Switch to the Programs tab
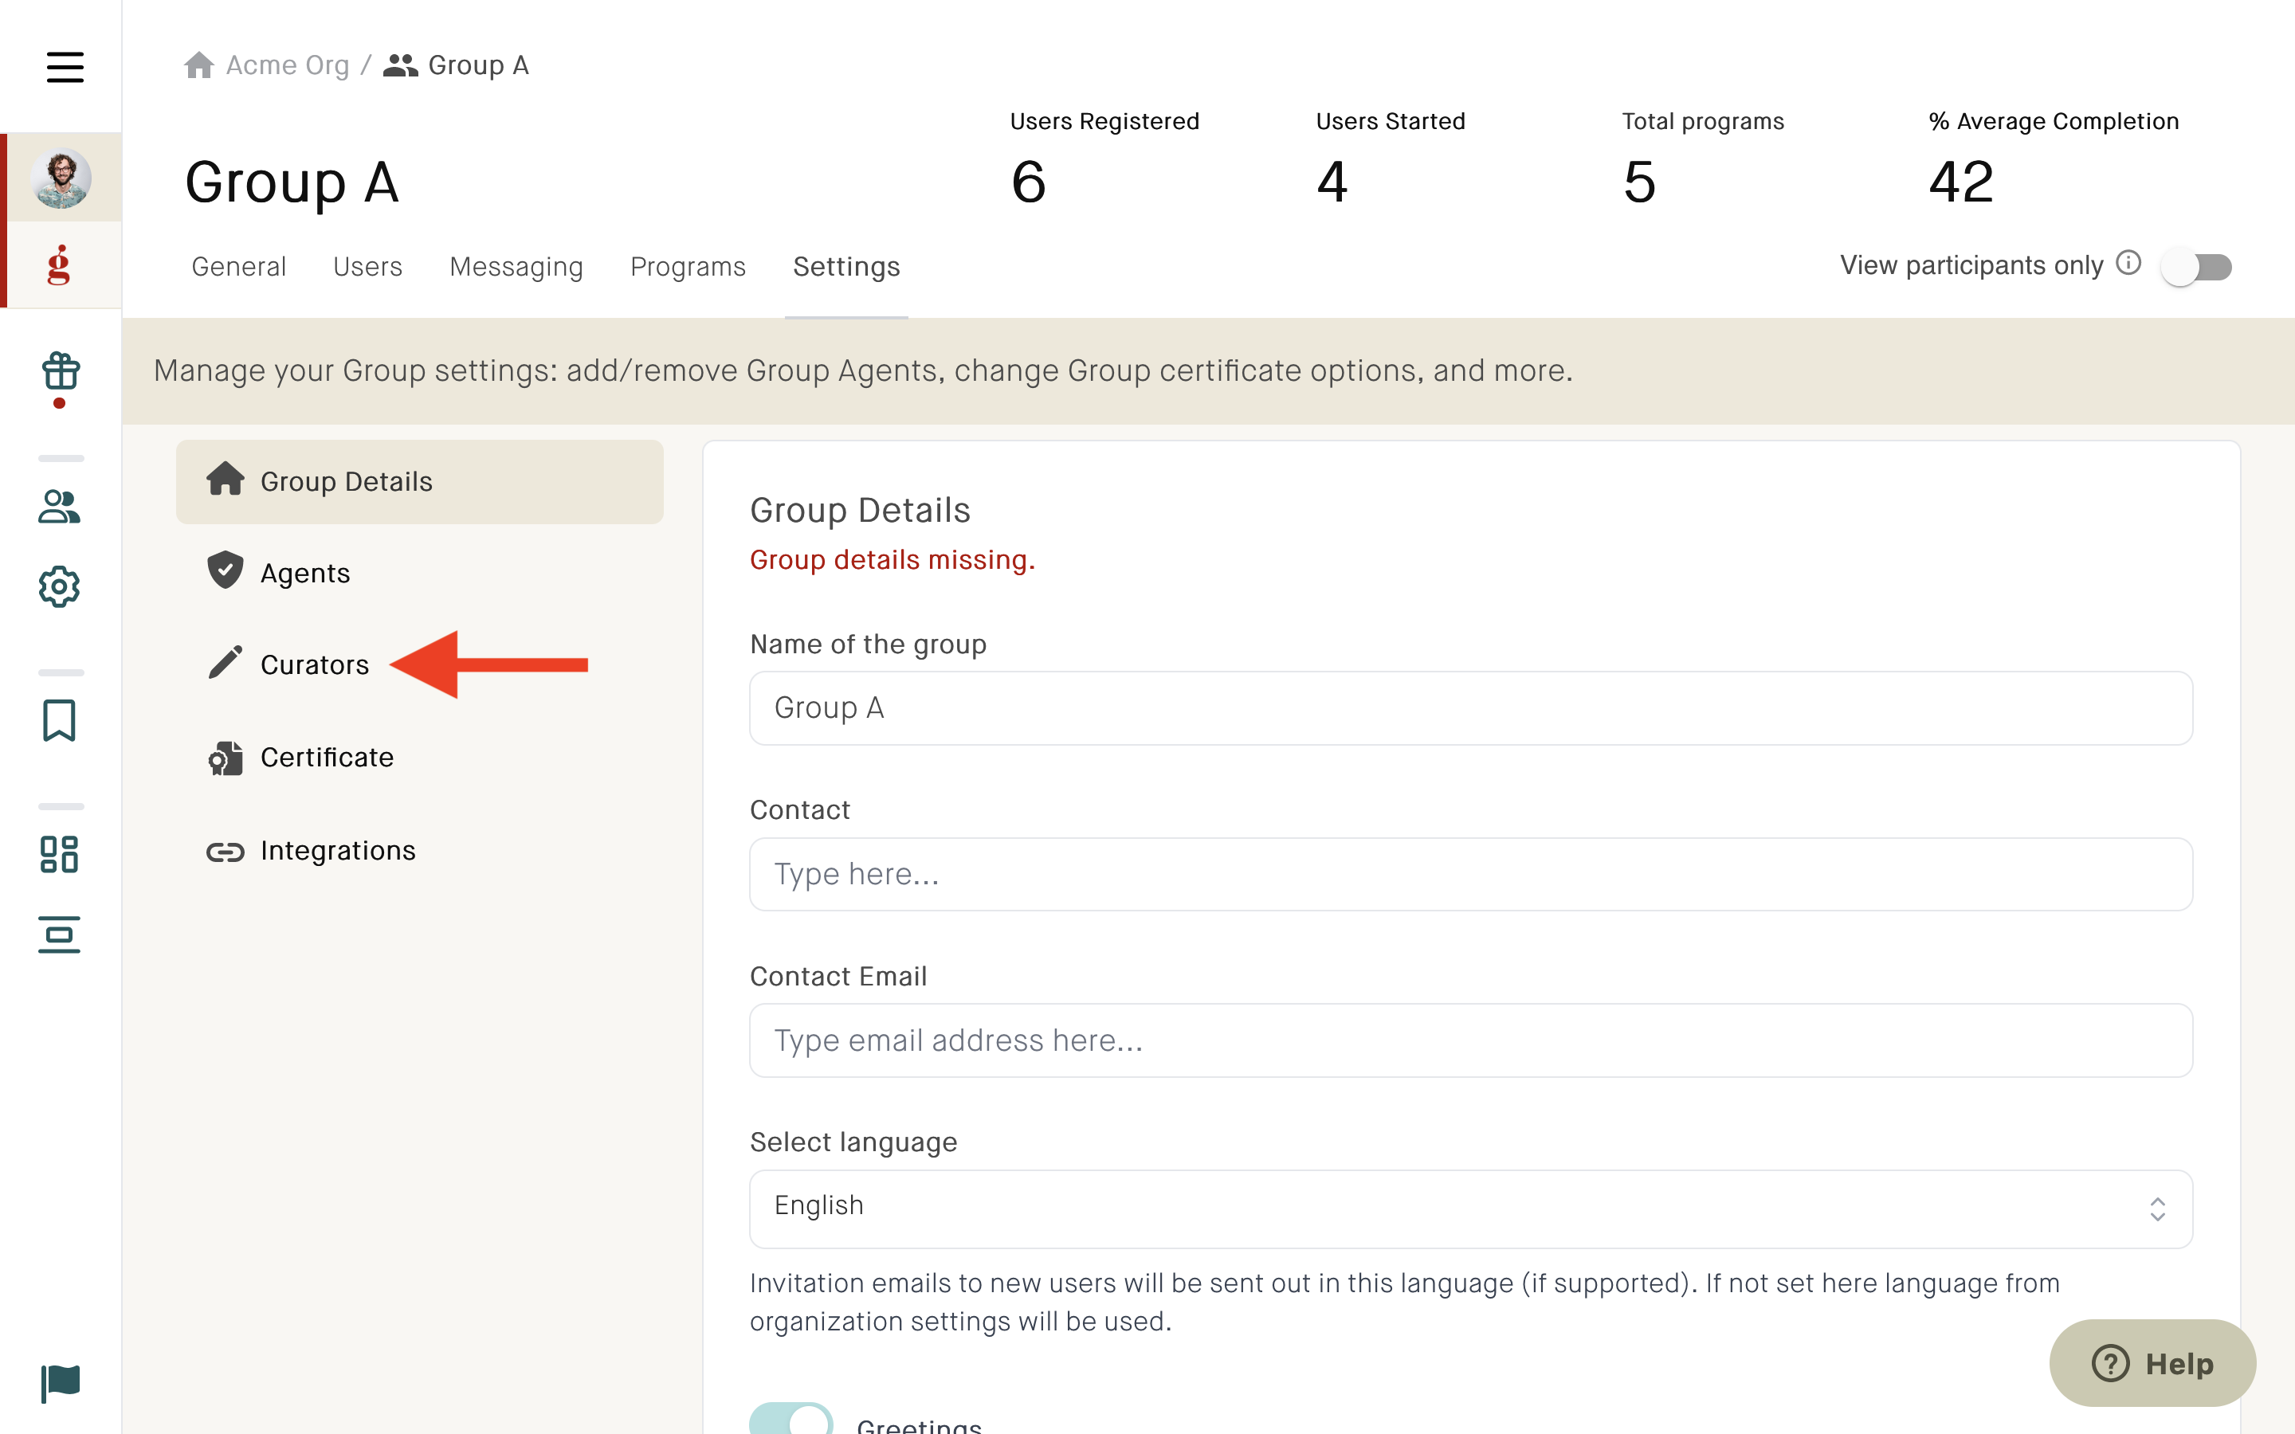This screenshot has width=2295, height=1434. click(688, 267)
